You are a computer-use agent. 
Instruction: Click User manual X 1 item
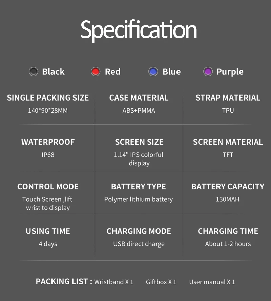212,282
